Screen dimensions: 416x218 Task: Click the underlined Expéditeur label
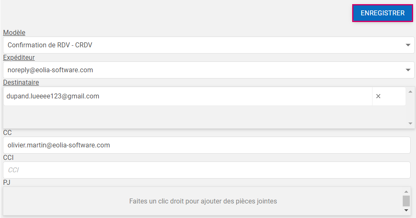coord(19,58)
